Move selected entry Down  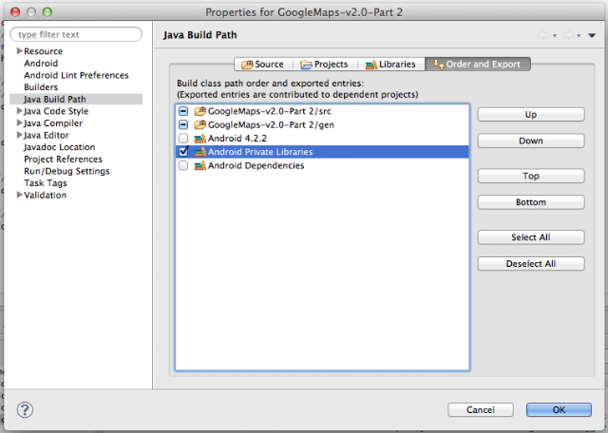(531, 141)
